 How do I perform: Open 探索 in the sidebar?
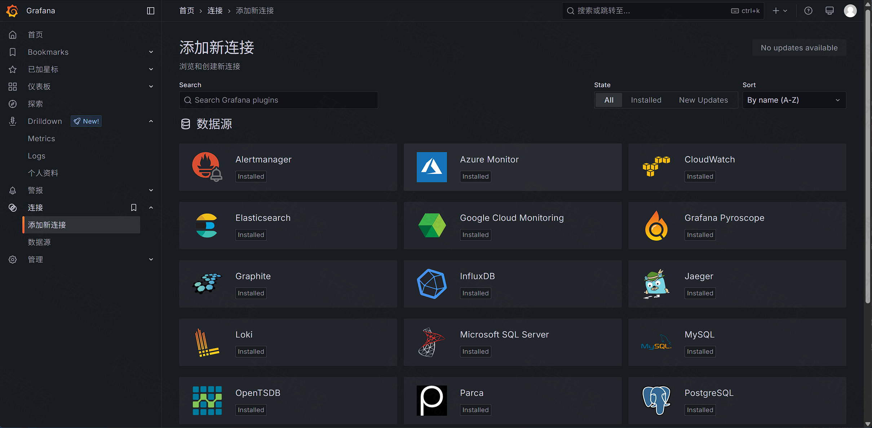[35, 104]
